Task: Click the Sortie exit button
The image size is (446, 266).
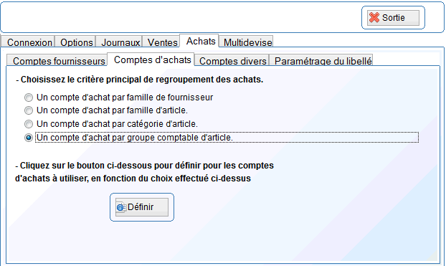Action: (x=393, y=18)
